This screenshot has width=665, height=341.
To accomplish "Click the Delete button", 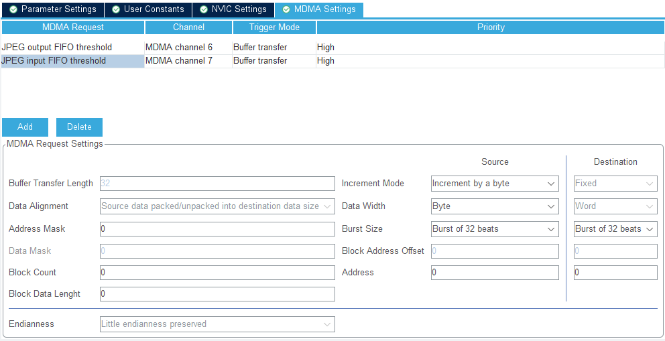I will tap(79, 127).
